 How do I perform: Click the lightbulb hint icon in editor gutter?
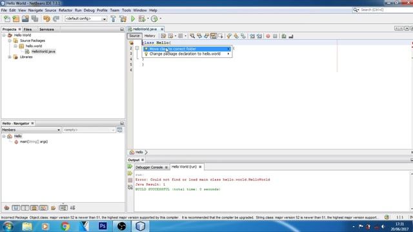click(x=131, y=43)
